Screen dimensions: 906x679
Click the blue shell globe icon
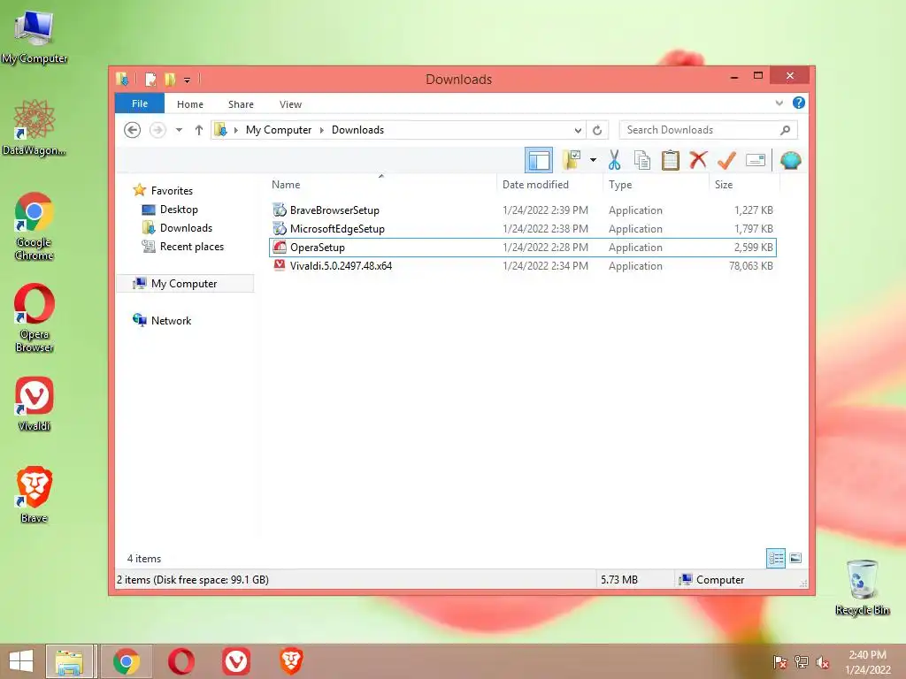tap(790, 160)
